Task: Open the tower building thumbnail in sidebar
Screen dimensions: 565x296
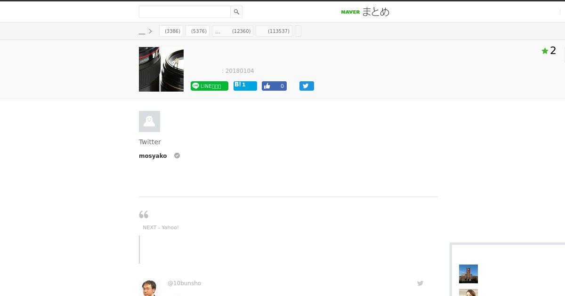Action: tap(468, 274)
